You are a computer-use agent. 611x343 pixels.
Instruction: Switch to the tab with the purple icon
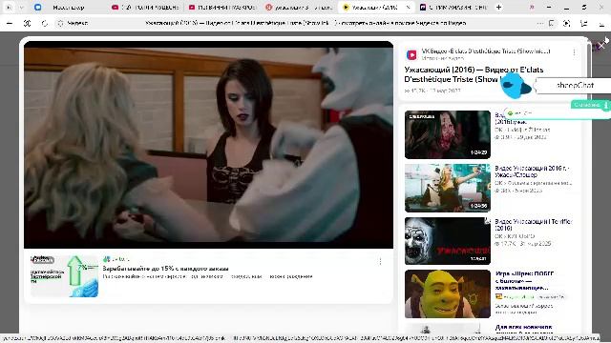(x=453, y=7)
